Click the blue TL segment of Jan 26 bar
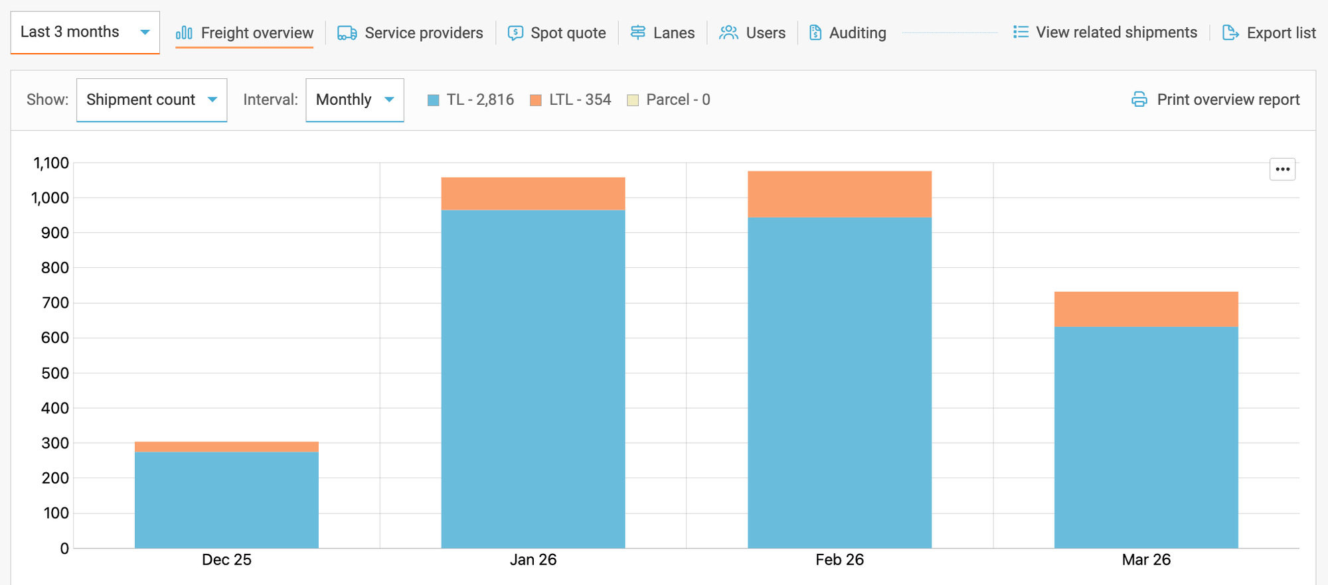Screen dimensions: 1328x585 [533, 378]
